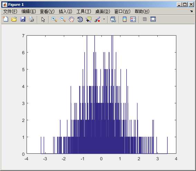Click the New Figure icon

coord(6,19)
